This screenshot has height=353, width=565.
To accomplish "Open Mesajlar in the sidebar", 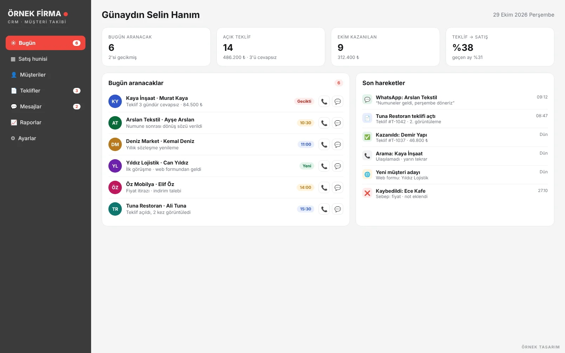I will pyautogui.click(x=46, y=107).
